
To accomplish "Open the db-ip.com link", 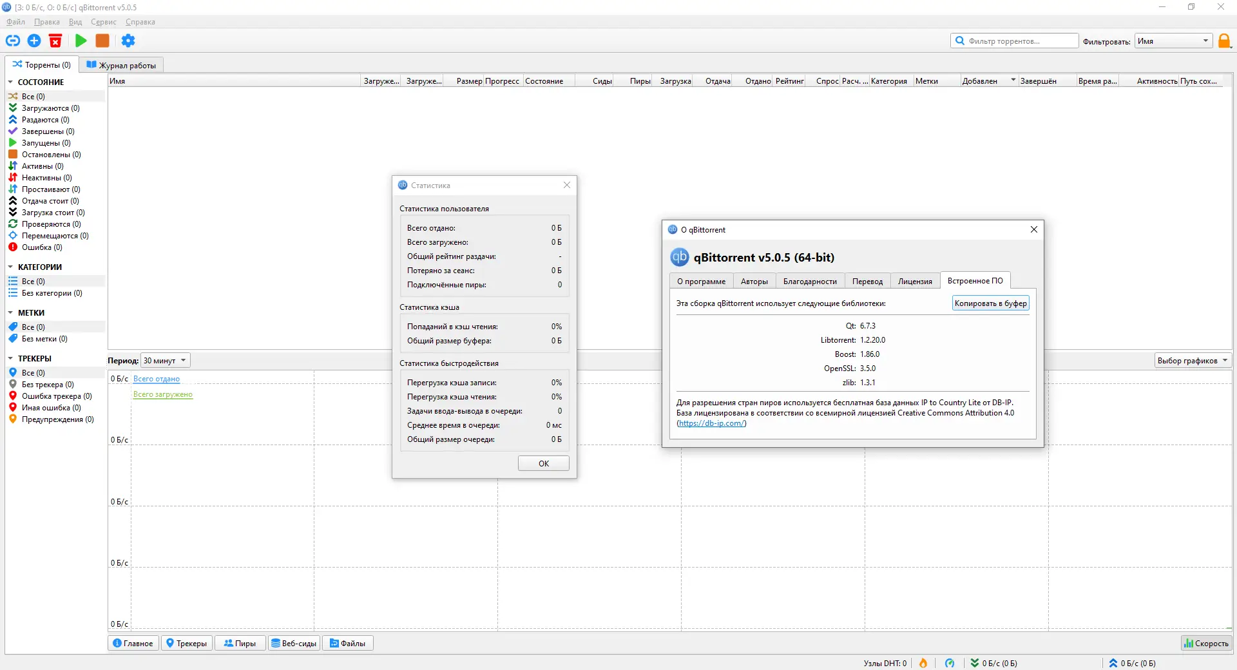I will point(711,423).
